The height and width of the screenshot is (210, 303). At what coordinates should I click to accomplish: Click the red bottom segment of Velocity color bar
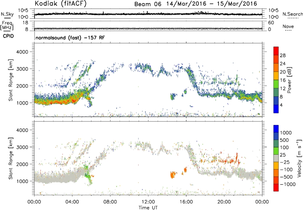tap(276, 188)
